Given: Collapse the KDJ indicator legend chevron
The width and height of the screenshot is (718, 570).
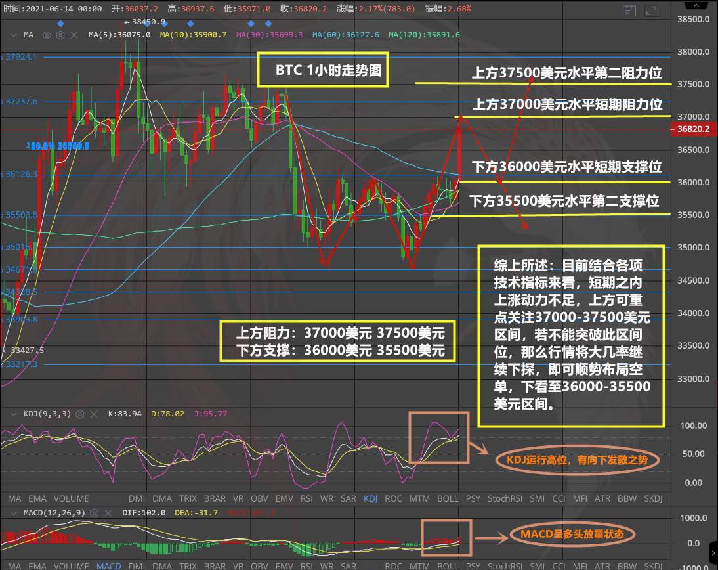Looking at the screenshot, I should point(13,414).
